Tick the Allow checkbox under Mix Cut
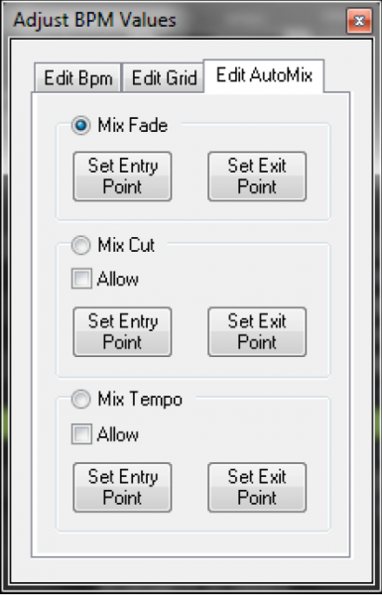This screenshot has height=595, width=382. tap(81, 279)
